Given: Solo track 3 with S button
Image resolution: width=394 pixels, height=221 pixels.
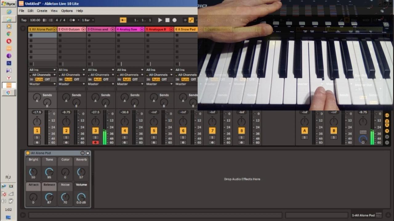Looking at the screenshot, I should [x=95, y=138].
